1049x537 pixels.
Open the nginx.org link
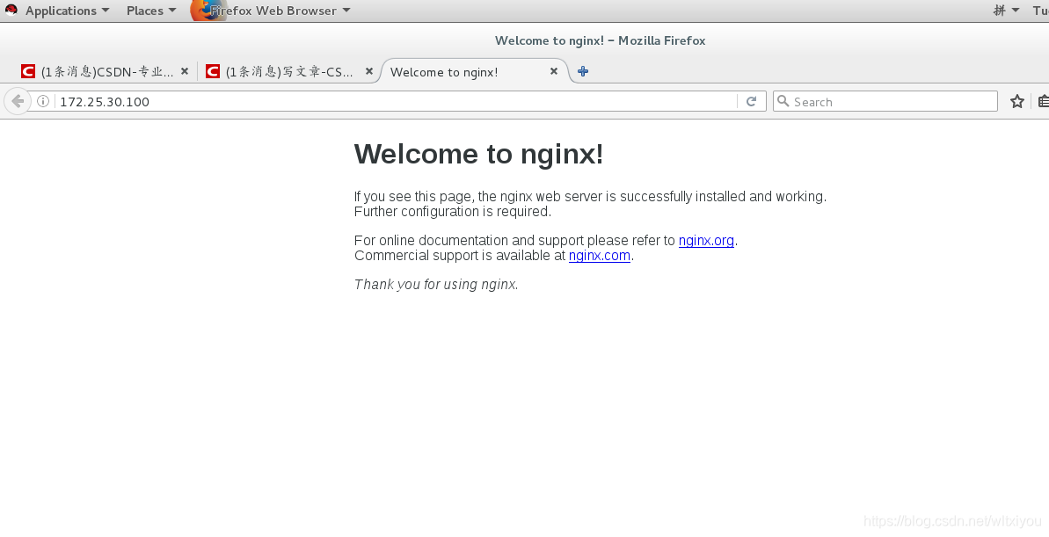pos(706,240)
